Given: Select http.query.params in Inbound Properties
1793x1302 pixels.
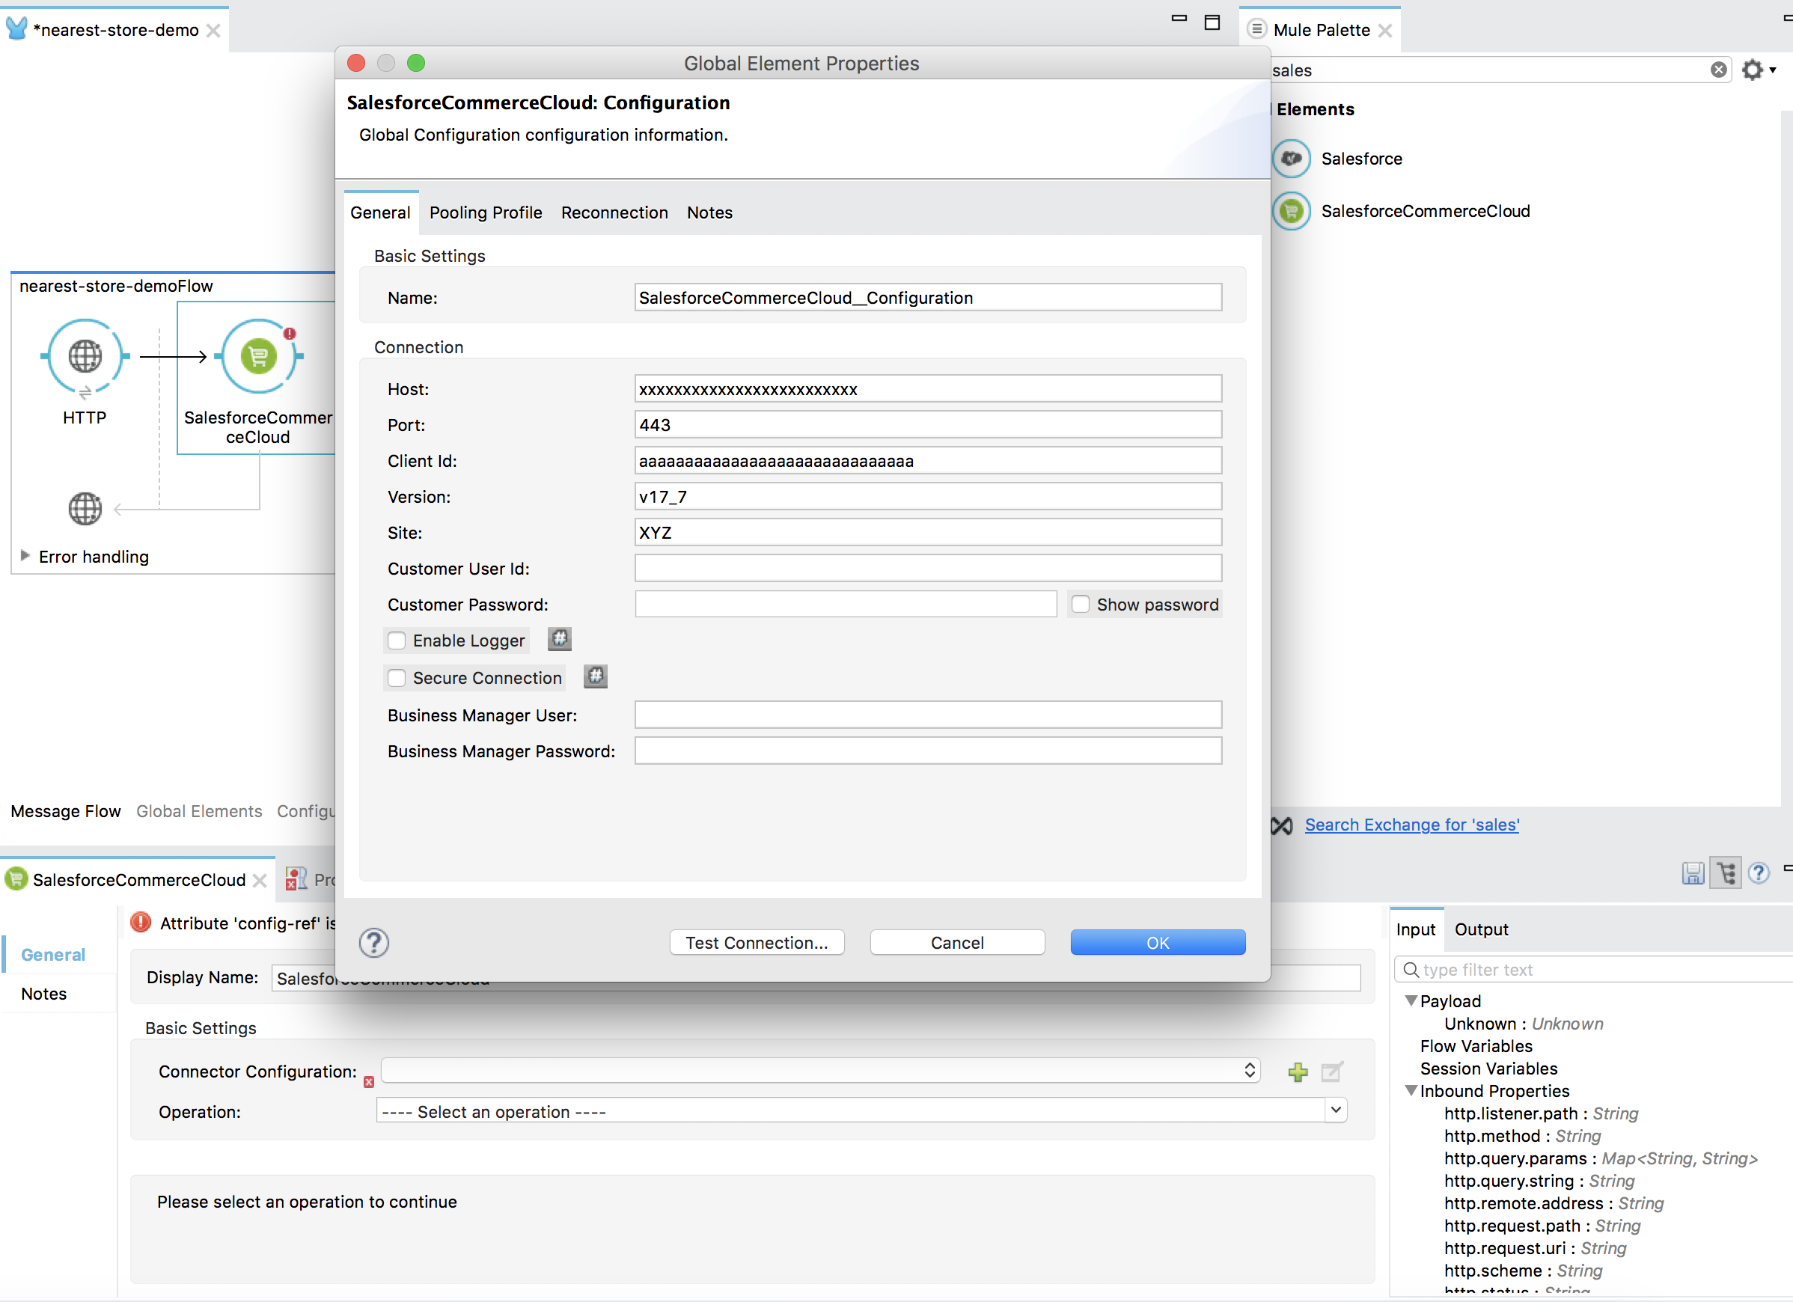Looking at the screenshot, I should [1600, 1158].
